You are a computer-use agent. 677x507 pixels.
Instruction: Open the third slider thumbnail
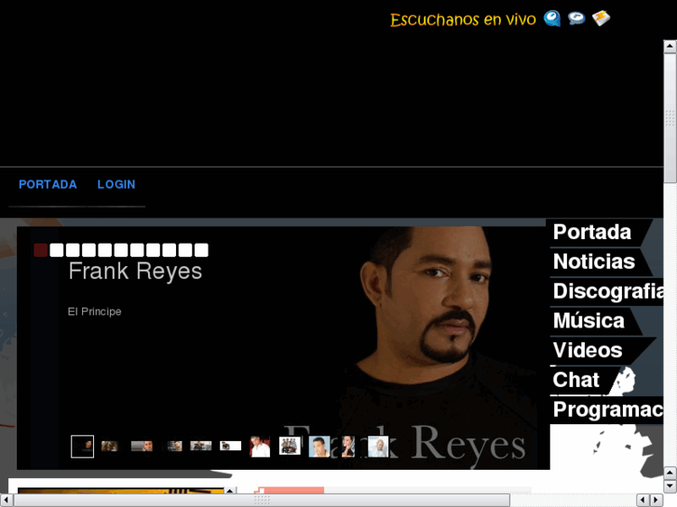click(142, 446)
